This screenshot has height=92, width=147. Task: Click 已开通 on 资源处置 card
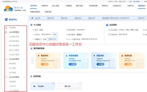coord(128,64)
